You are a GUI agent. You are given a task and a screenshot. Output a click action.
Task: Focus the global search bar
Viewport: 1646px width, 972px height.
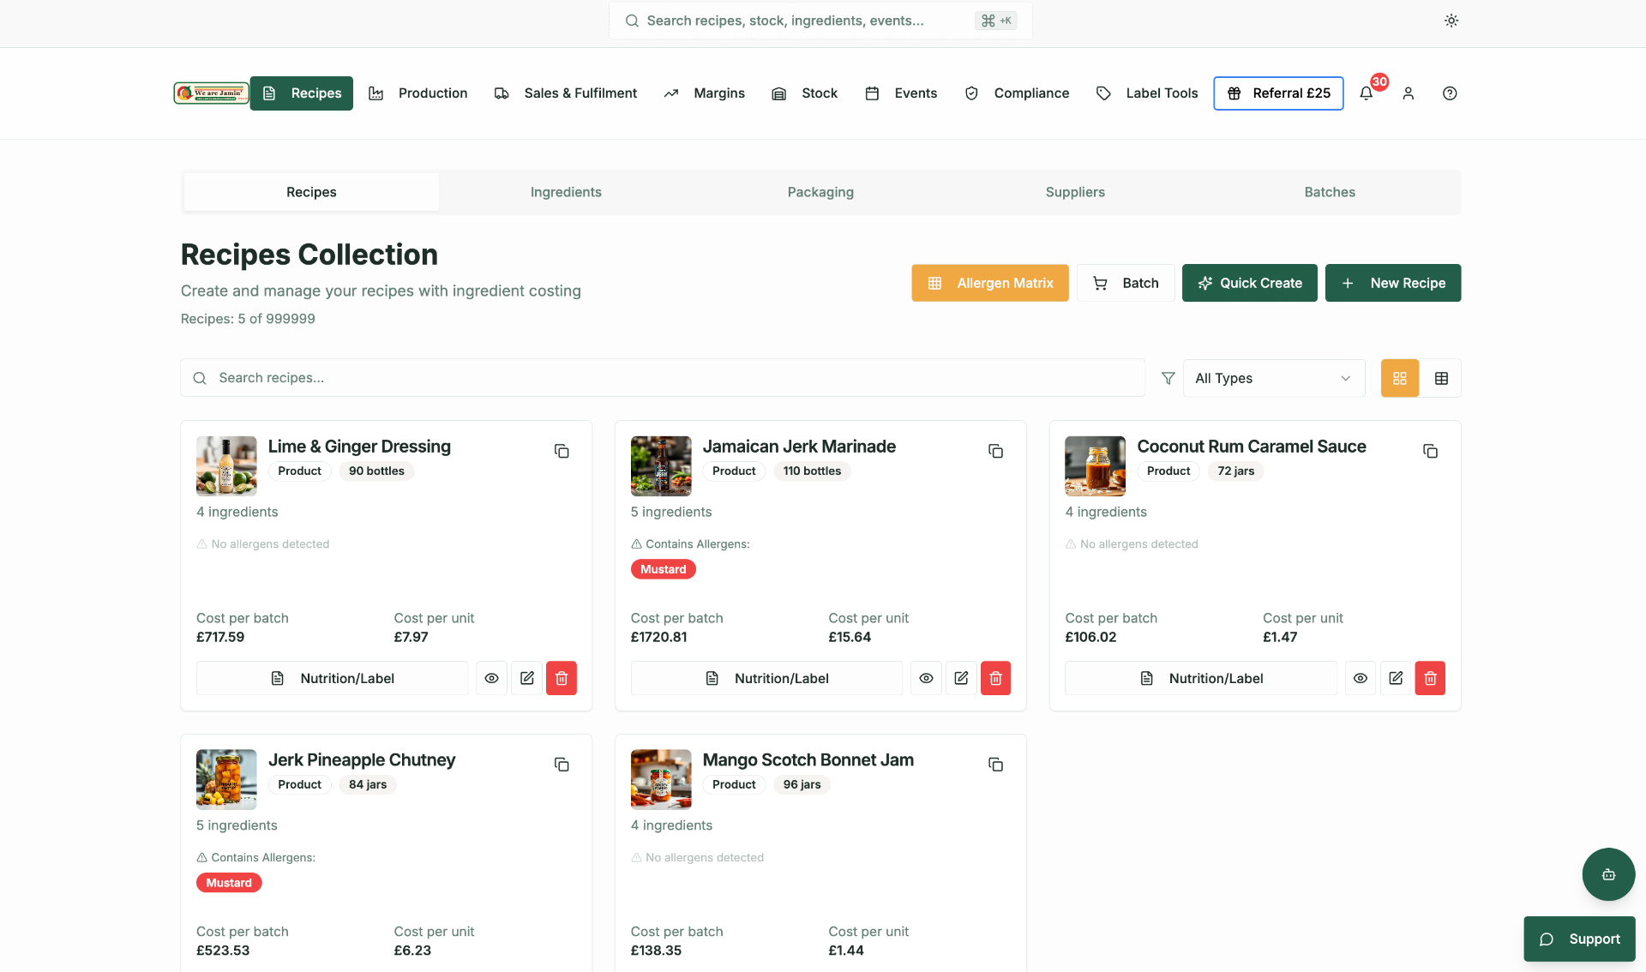820,21
